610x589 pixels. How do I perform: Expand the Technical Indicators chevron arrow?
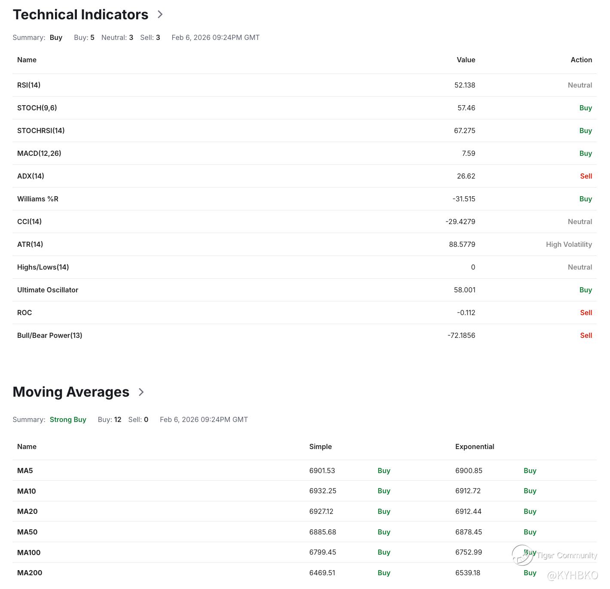click(160, 14)
